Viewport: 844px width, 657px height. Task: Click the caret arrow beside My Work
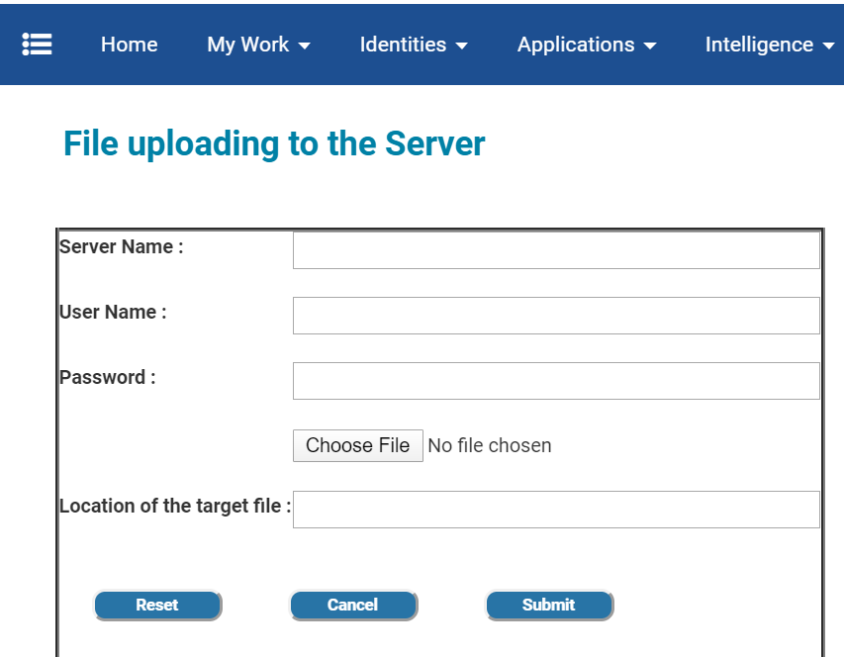pos(305,47)
